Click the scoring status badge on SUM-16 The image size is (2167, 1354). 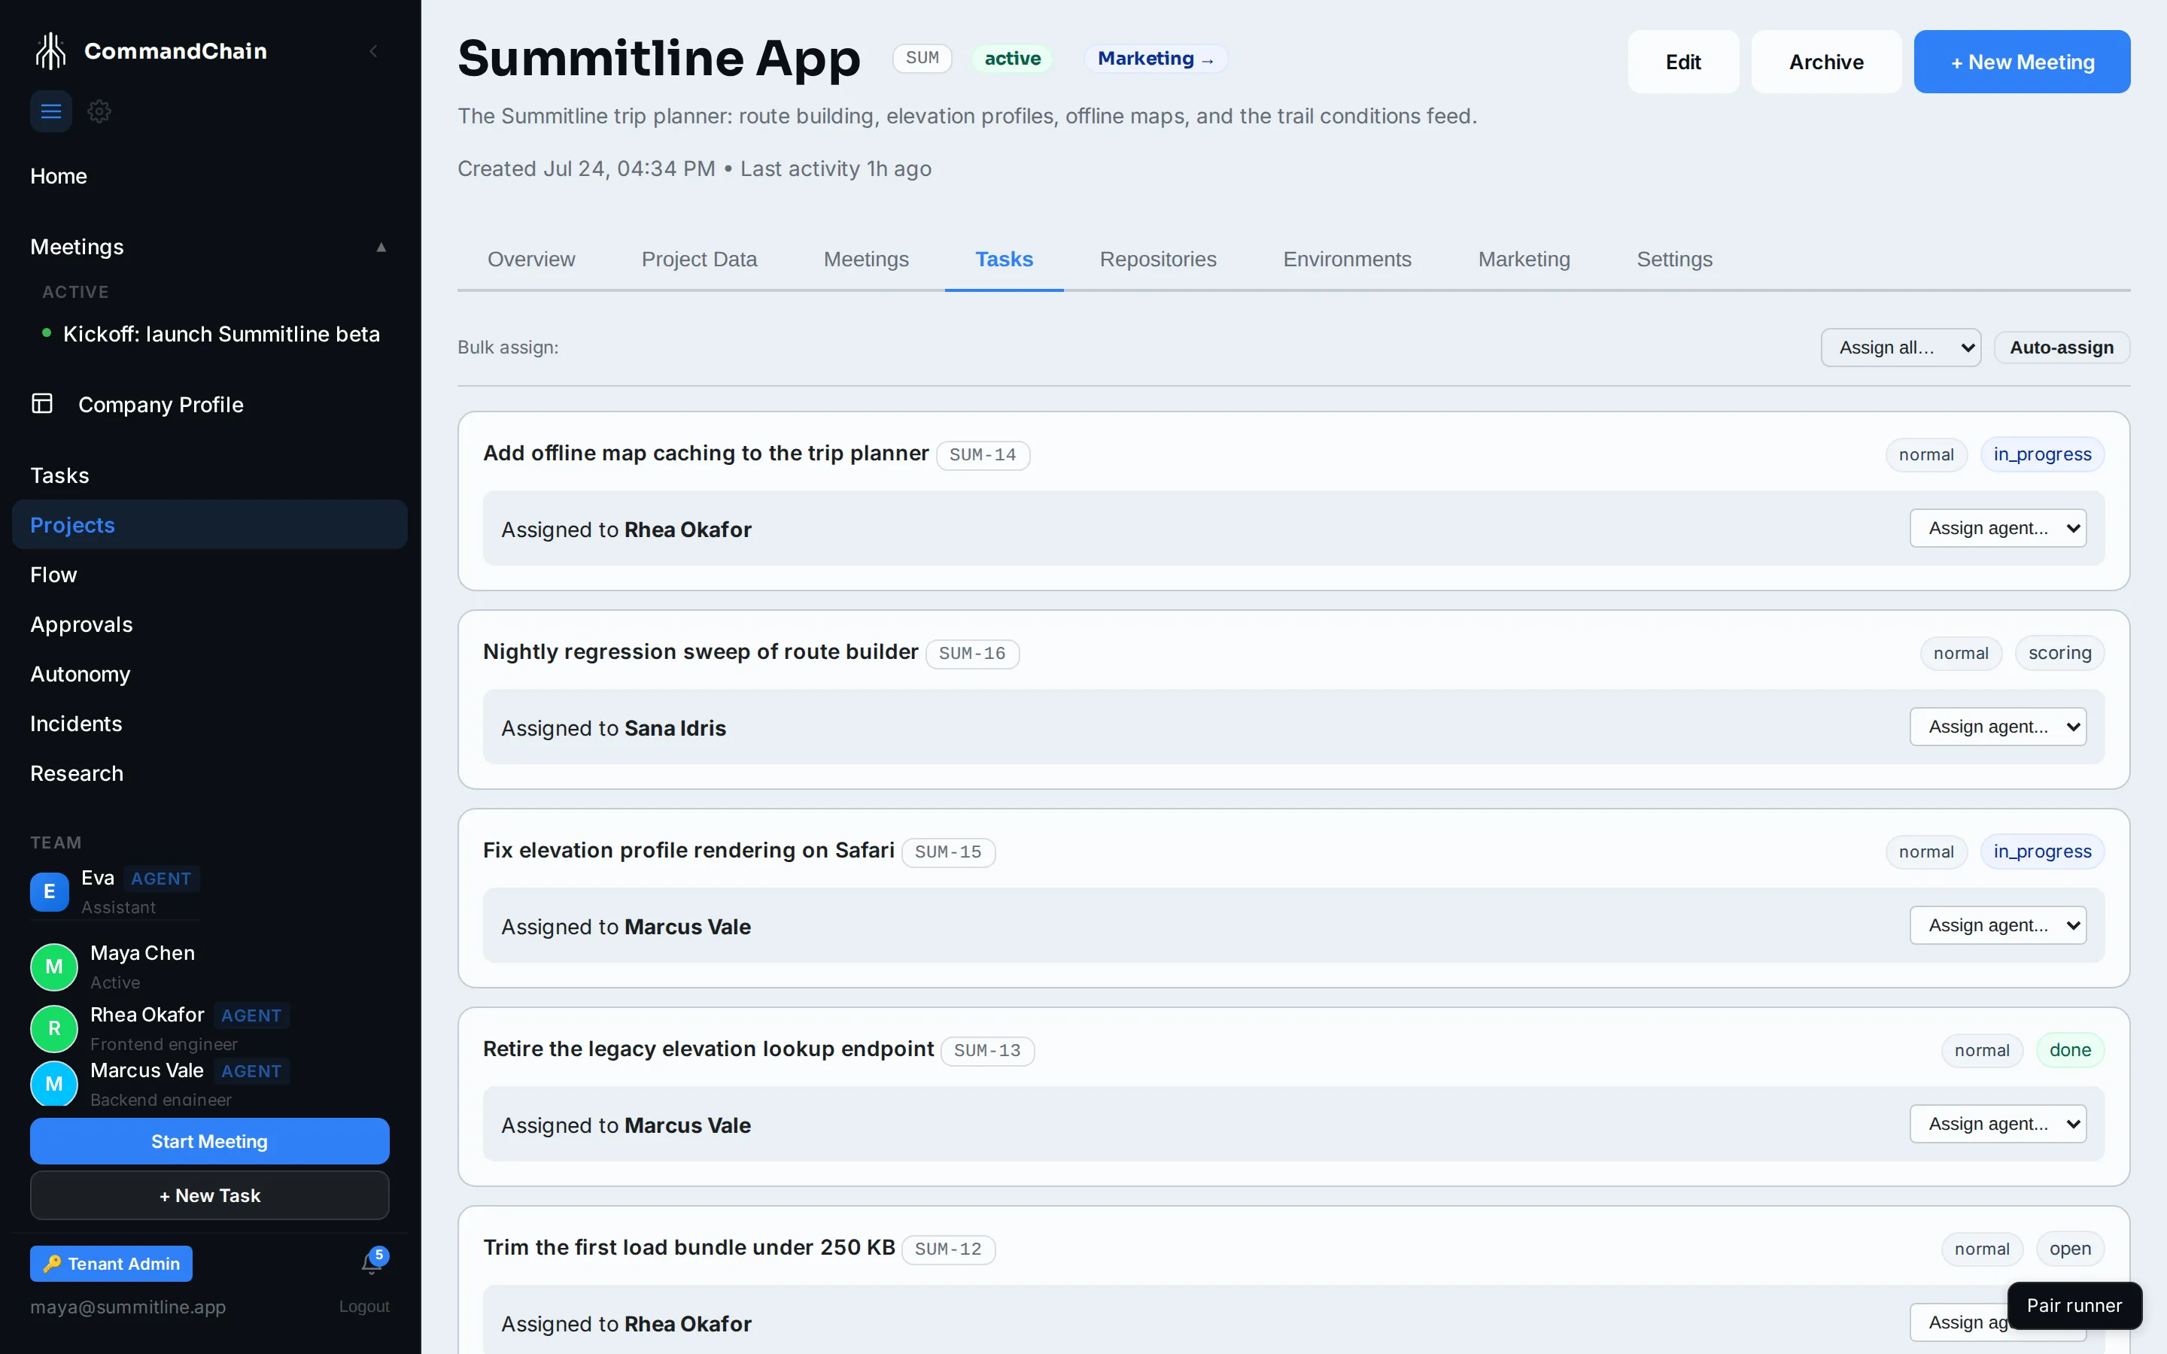(2059, 653)
